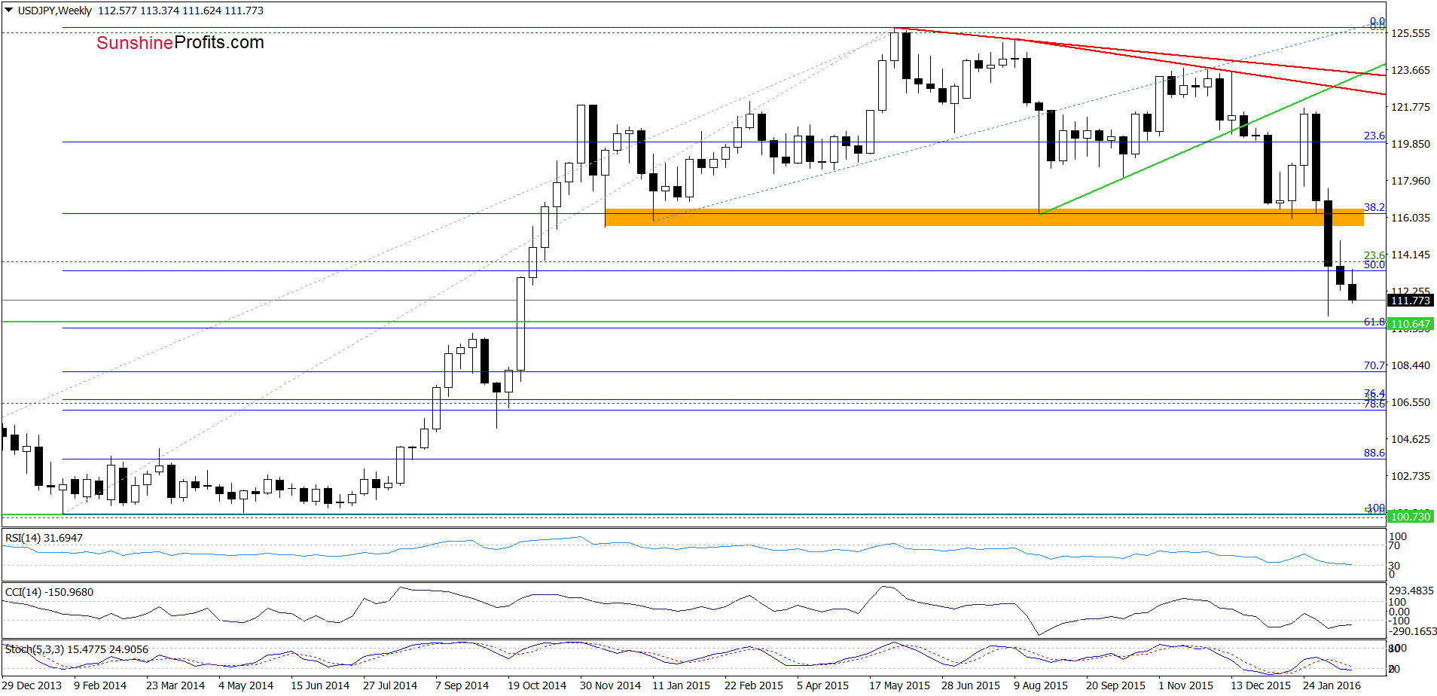Select the 104.625 price axis label
The width and height of the screenshot is (1437, 696).
[x=1411, y=439]
